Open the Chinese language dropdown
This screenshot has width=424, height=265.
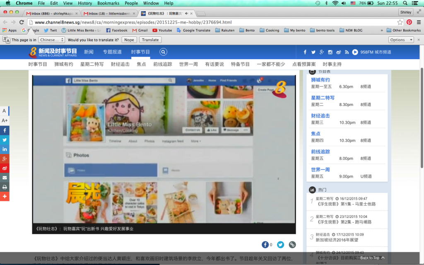(51, 40)
